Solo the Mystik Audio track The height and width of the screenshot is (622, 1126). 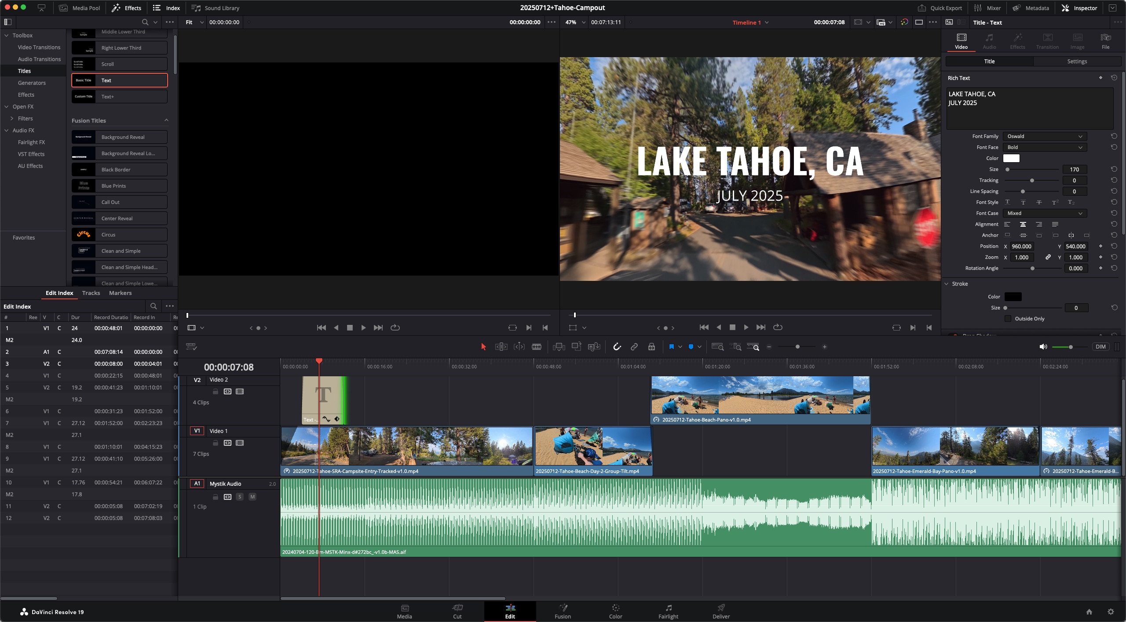coord(240,497)
